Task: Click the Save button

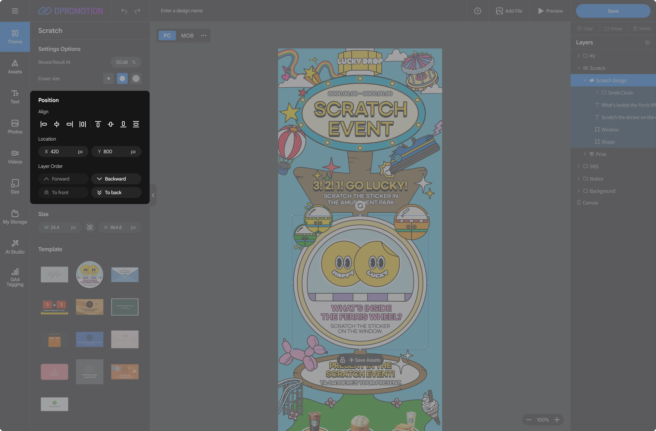Action: [x=613, y=11]
